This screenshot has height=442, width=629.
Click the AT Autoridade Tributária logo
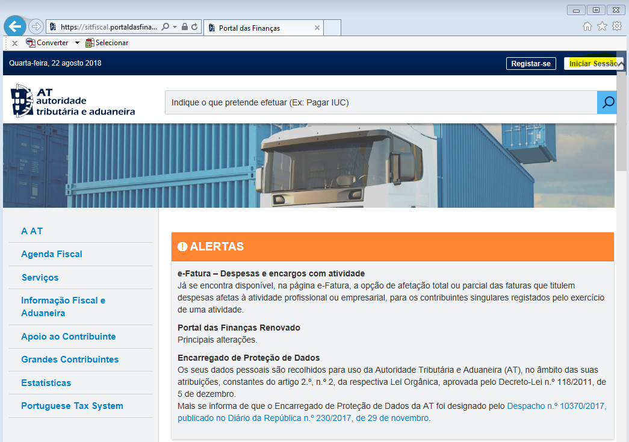pos(73,101)
